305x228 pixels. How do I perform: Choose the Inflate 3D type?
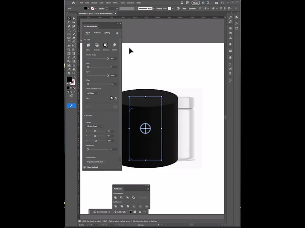[114, 45]
